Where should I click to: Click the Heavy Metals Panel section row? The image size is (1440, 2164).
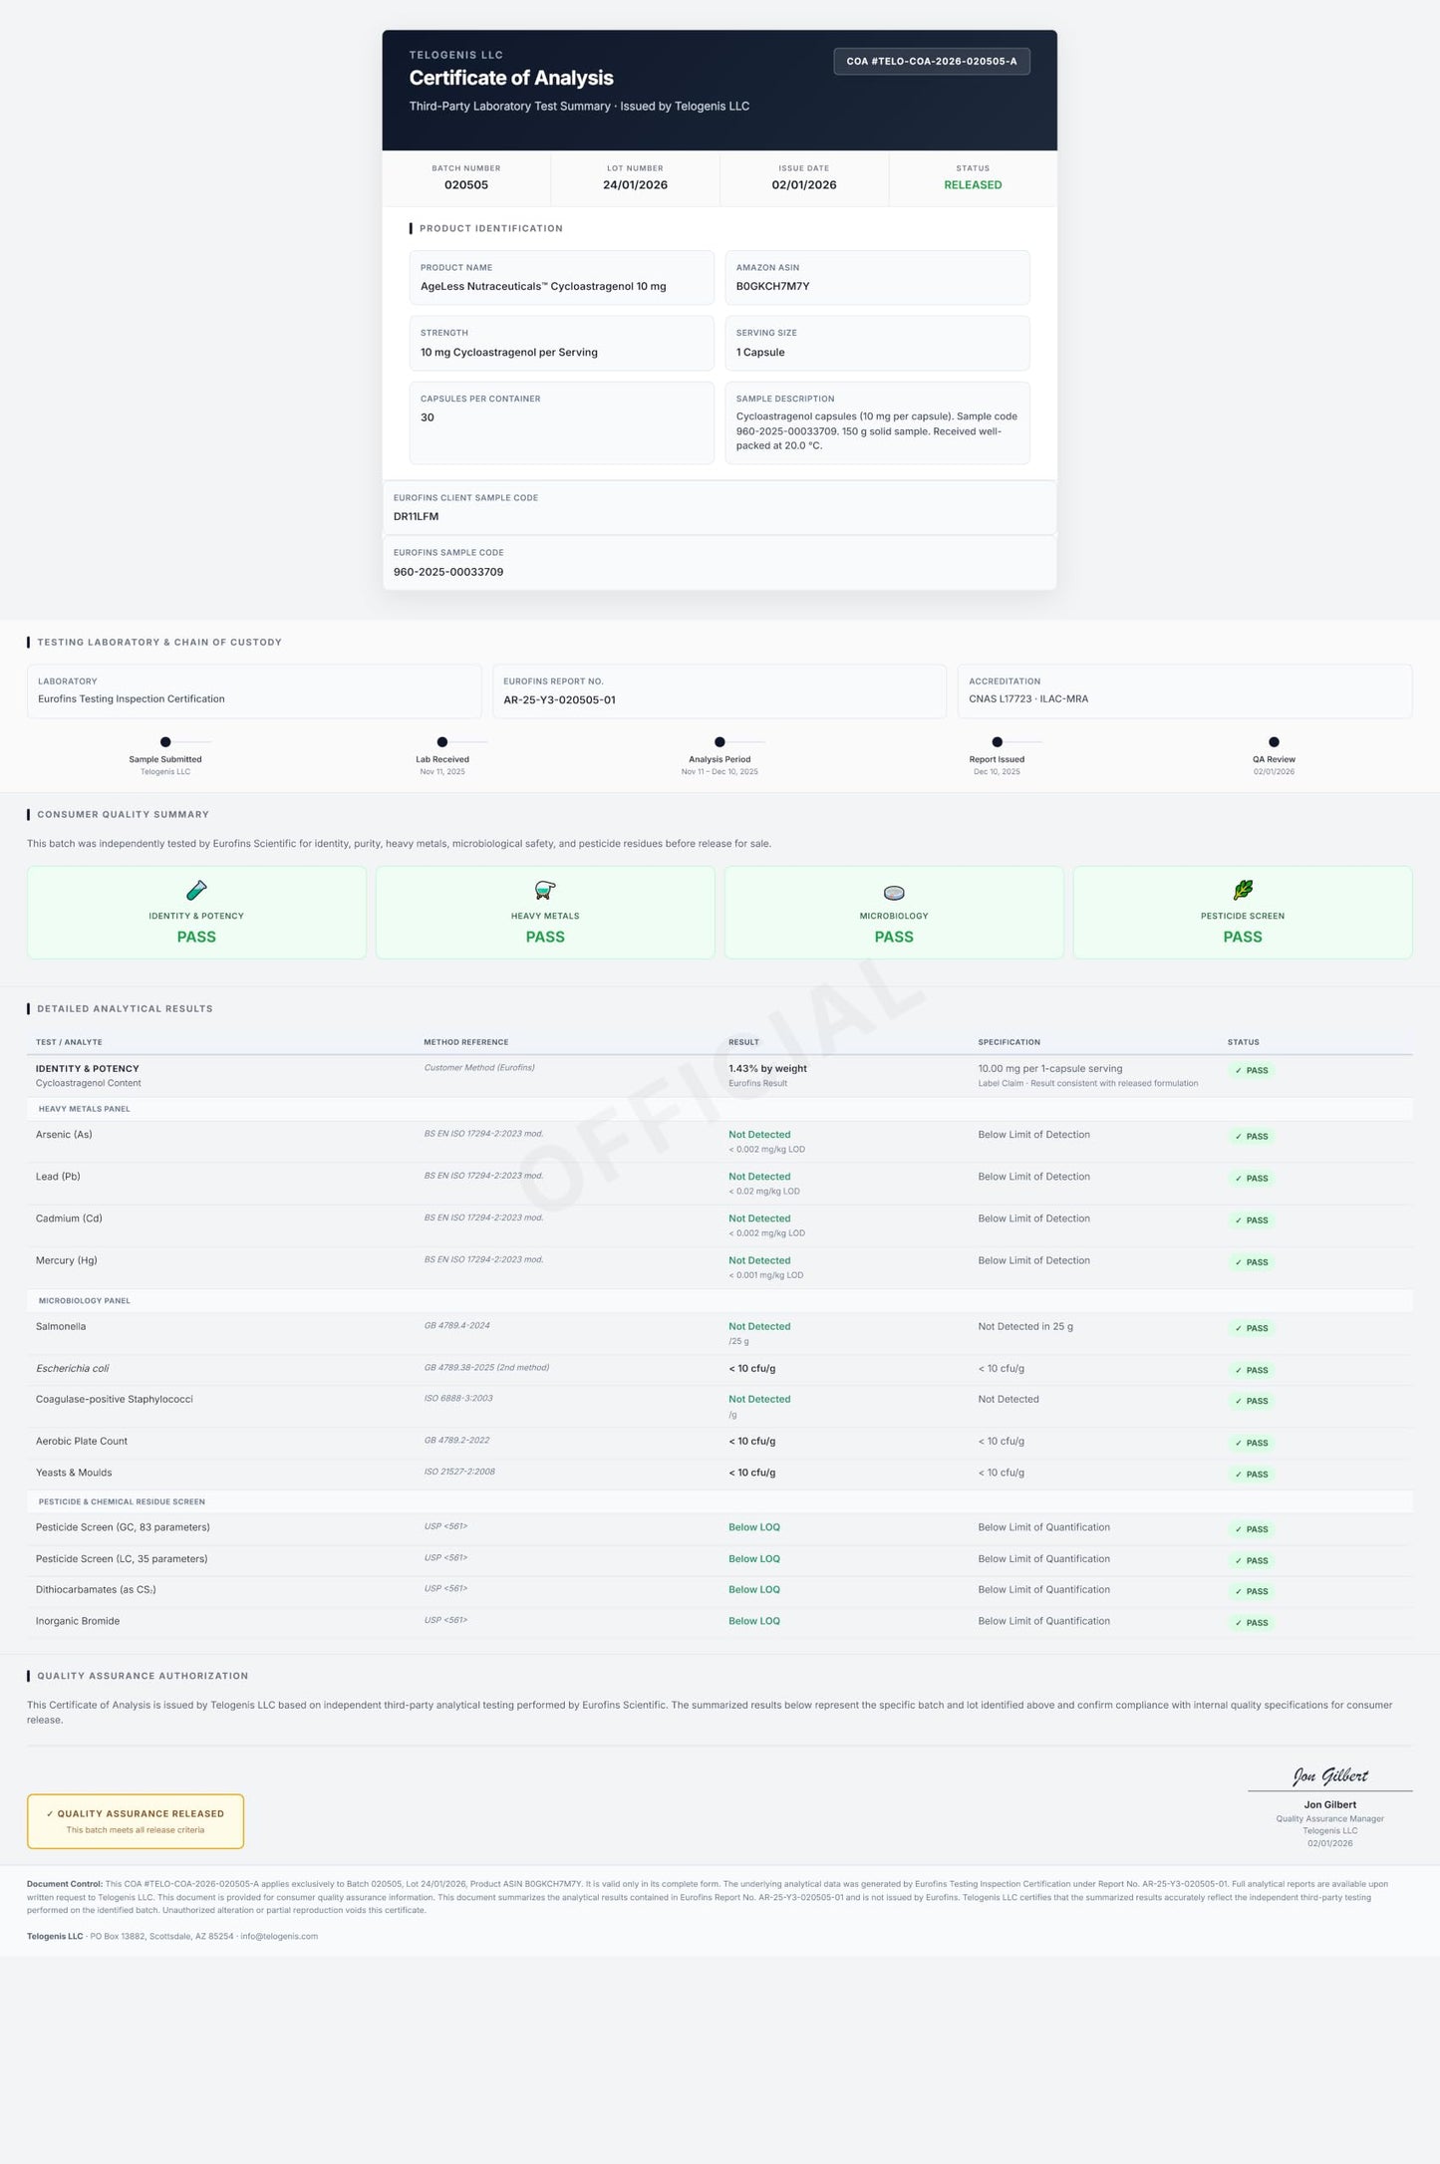(720, 1109)
